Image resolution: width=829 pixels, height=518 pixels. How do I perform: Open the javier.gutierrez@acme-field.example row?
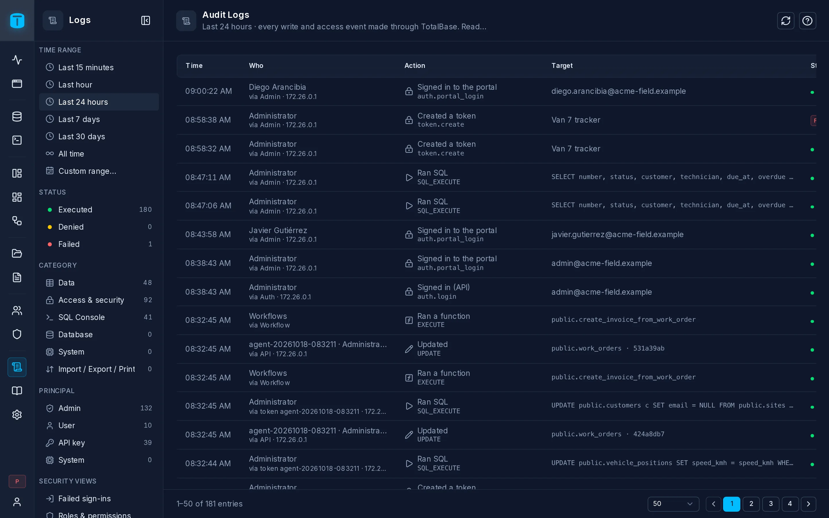click(496, 235)
